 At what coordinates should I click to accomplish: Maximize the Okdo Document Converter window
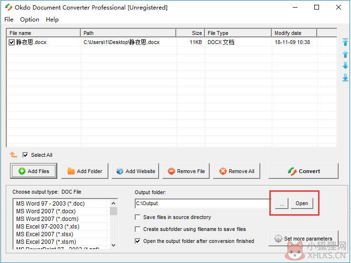click(x=317, y=7)
